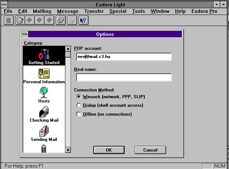The image size is (229, 169).
Task: Click the third diamond toolbar button
Action: pos(49,20)
